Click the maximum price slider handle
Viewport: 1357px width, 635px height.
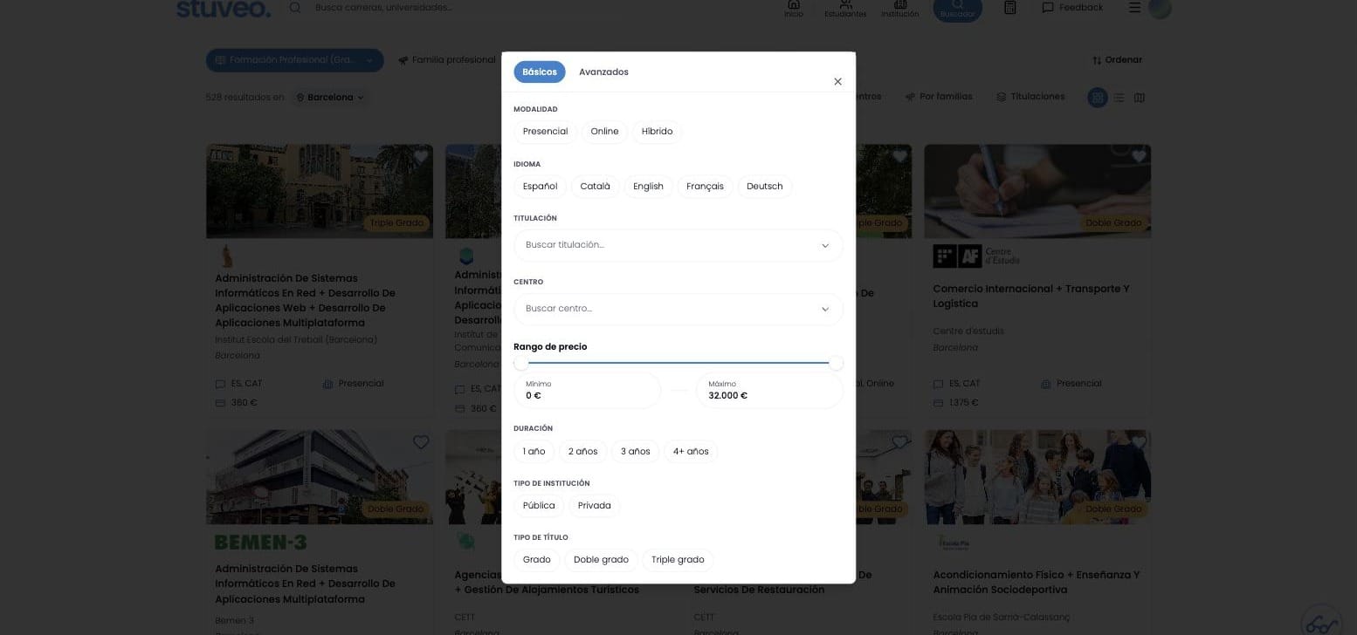tap(836, 363)
